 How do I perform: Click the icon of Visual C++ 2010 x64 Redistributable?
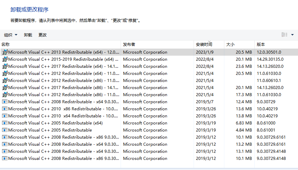coord(5,116)
